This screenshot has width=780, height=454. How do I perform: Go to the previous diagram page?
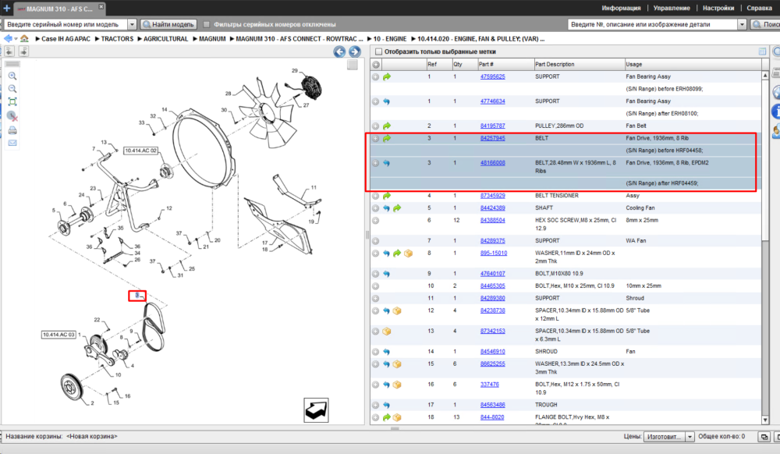click(339, 51)
